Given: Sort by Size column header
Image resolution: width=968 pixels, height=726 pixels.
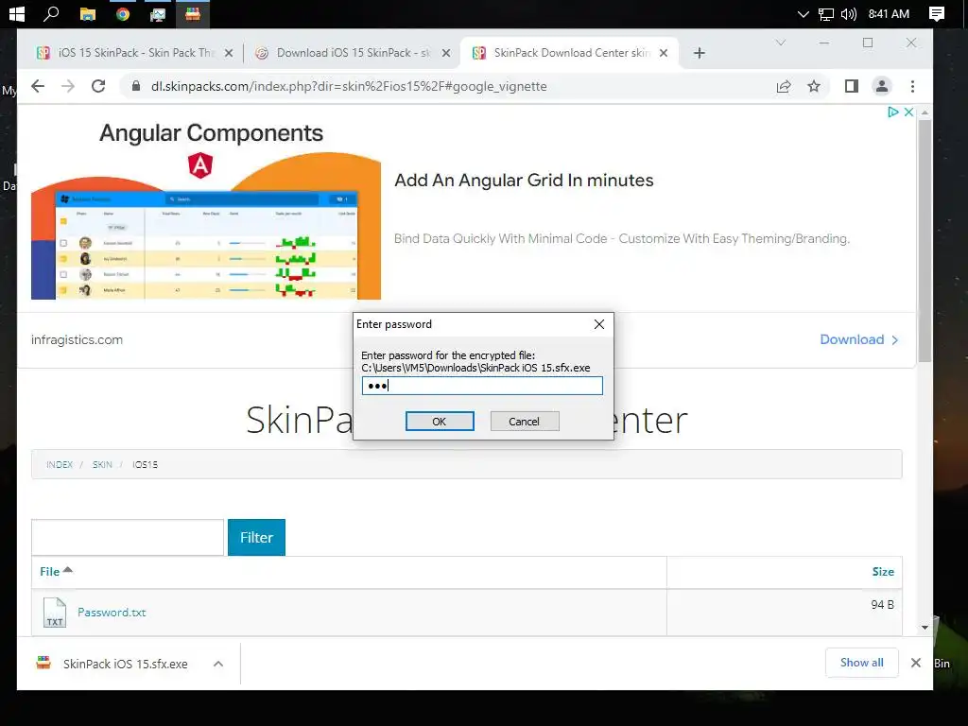Looking at the screenshot, I should click(883, 572).
